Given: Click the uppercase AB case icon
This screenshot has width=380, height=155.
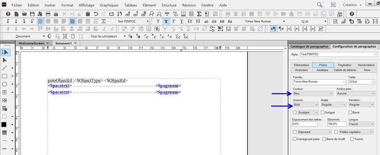Looking at the screenshot, I should point(222,21).
